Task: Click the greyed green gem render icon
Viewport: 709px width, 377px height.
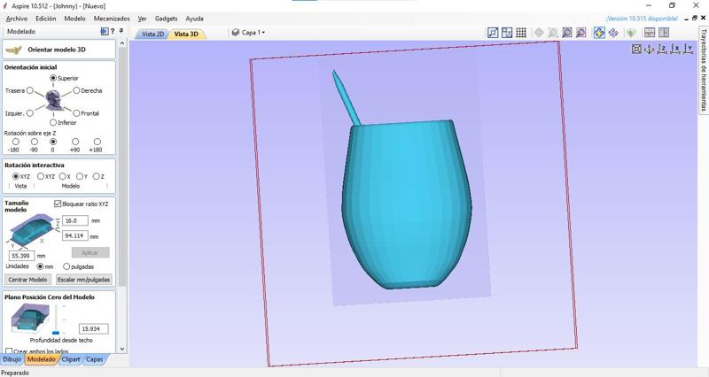Action: tap(631, 33)
